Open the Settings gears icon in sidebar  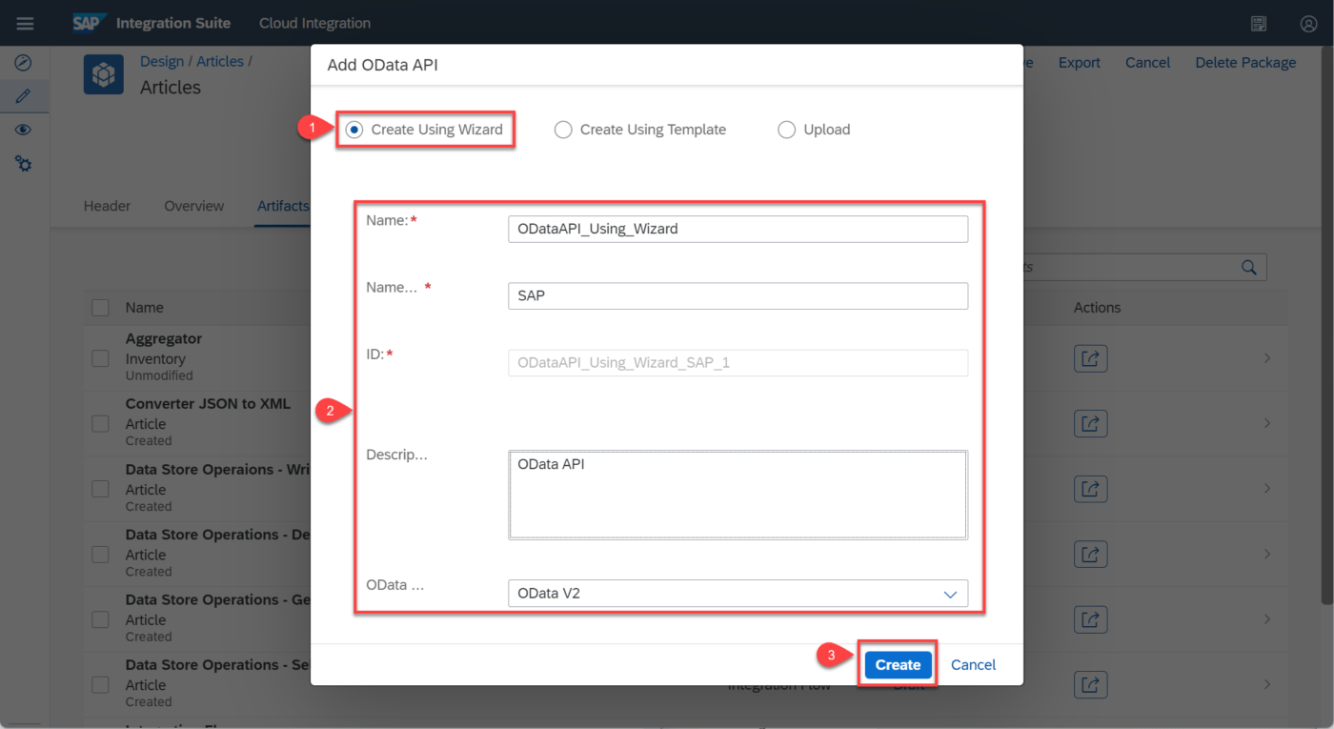click(24, 164)
